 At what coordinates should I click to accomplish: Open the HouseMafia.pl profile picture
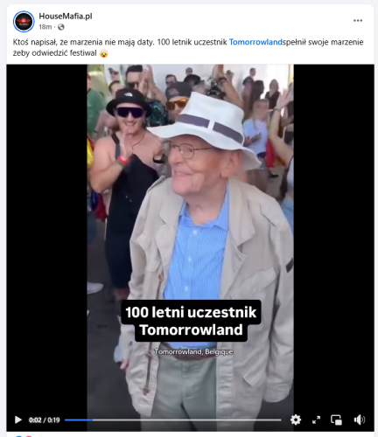coord(24,21)
